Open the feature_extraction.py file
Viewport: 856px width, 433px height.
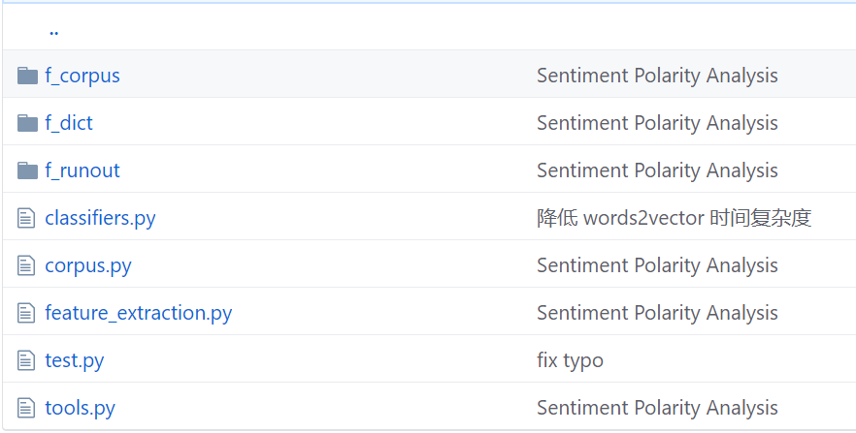(138, 313)
